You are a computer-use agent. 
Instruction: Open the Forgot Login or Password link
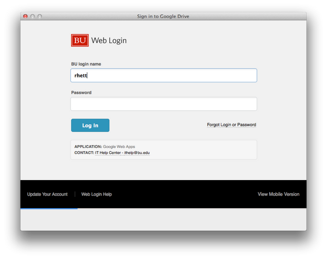(x=231, y=125)
